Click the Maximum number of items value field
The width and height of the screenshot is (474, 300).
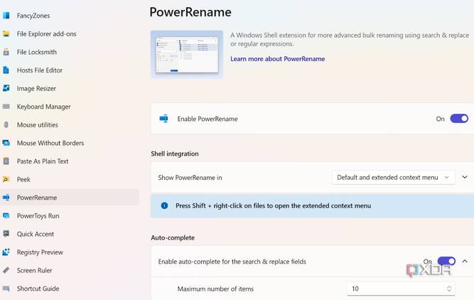(x=401, y=289)
